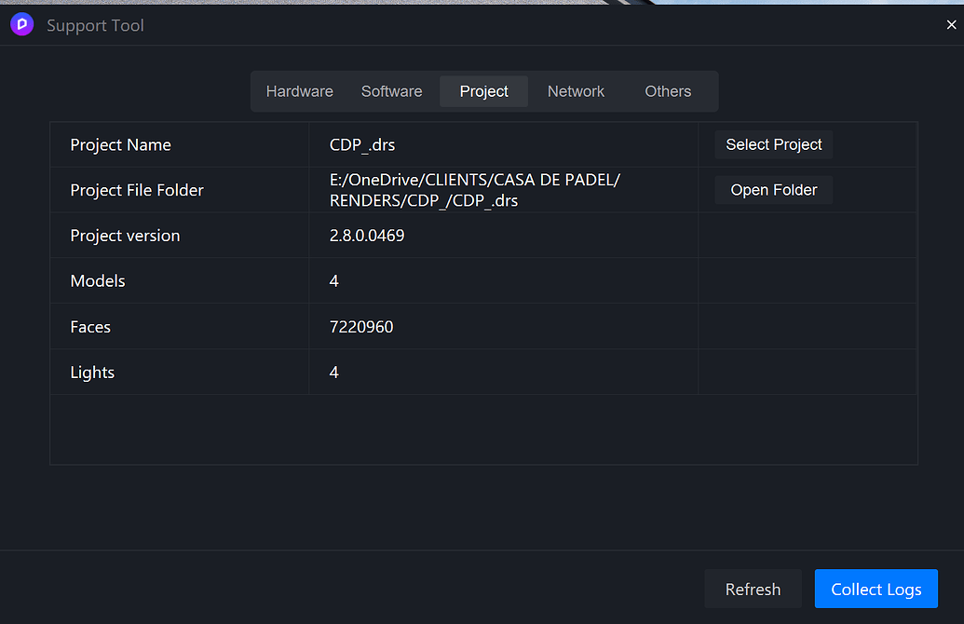Click the Collect Logs button
This screenshot has height=624, width=964.
pyautogui.click(x=876, y=589)
